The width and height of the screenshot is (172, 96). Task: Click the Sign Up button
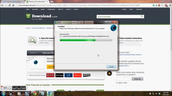[x=137, y=79]
